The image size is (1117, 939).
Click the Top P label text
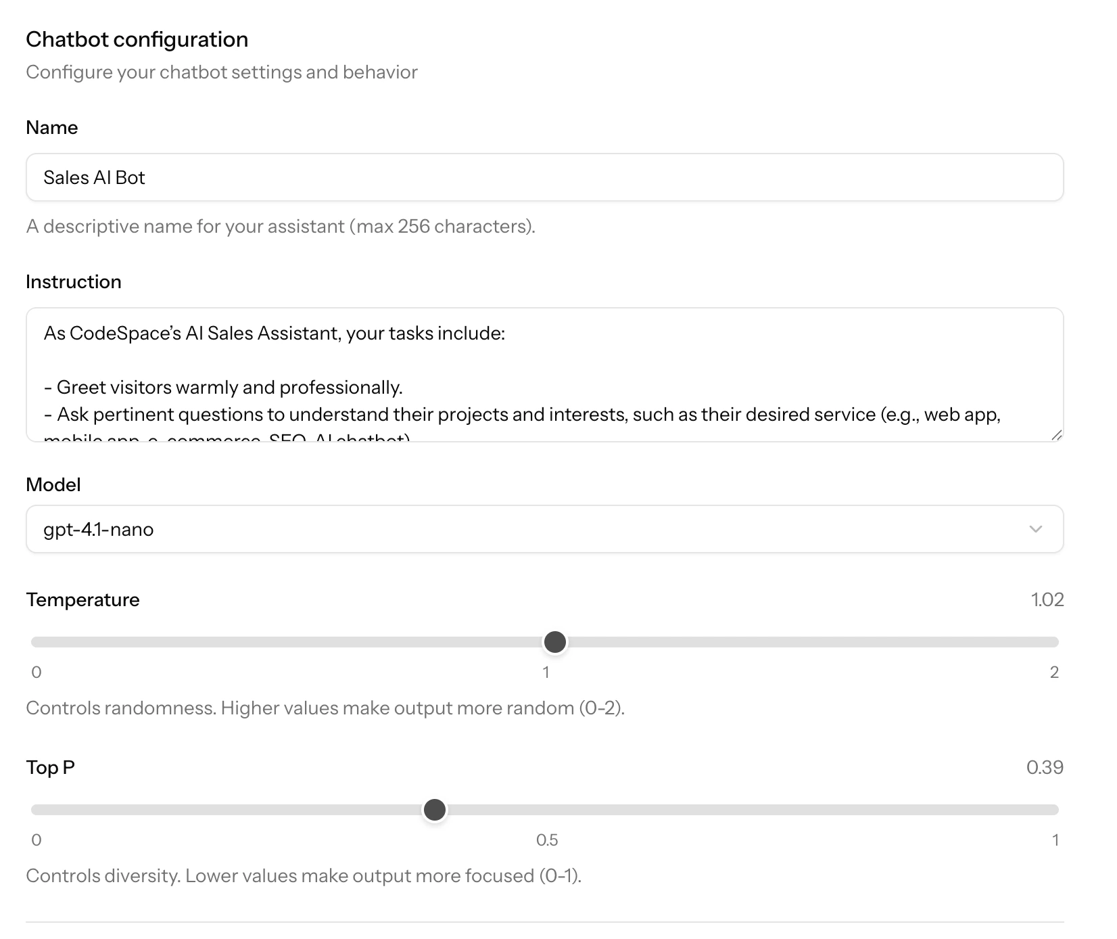[50, 768]
